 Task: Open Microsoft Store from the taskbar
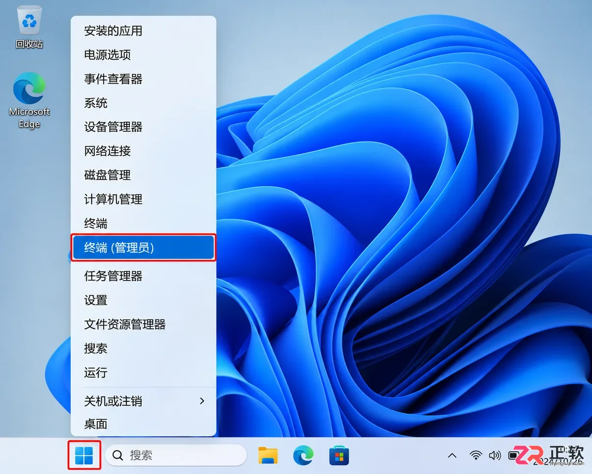pos(339,456)
